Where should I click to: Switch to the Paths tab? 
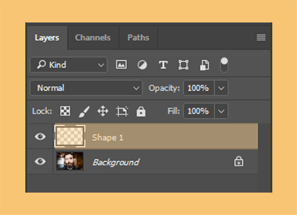click(x=138, y=37)
